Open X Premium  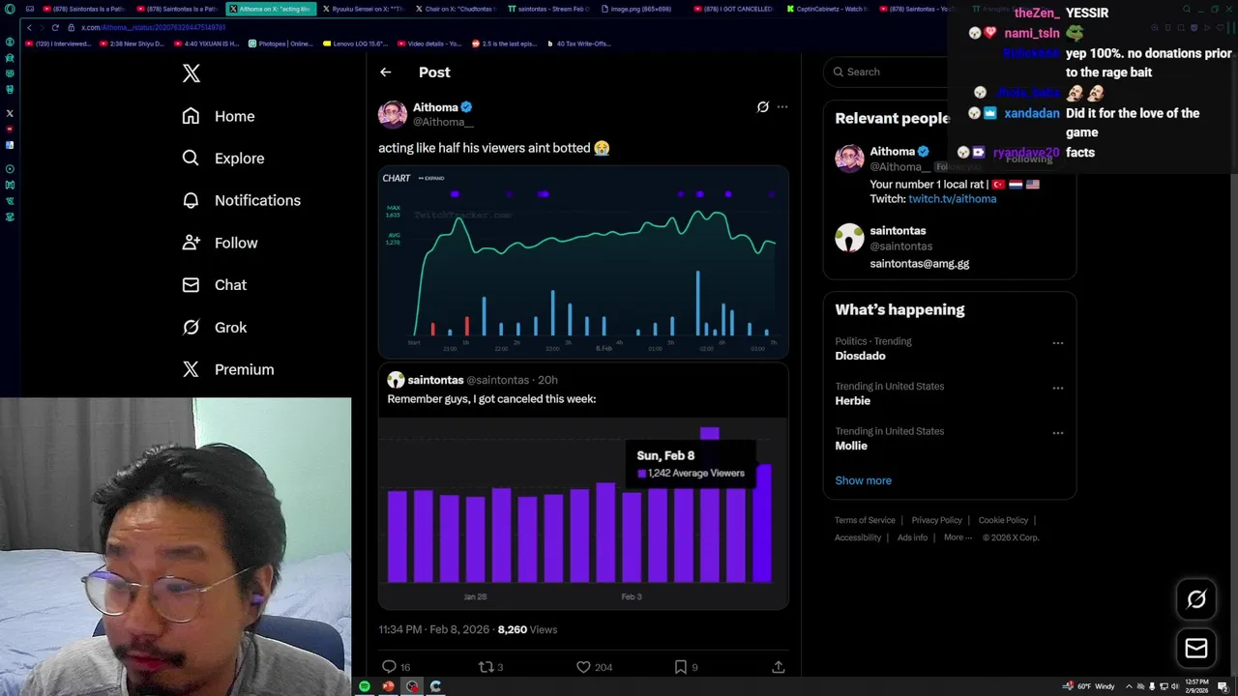(228, 369)
